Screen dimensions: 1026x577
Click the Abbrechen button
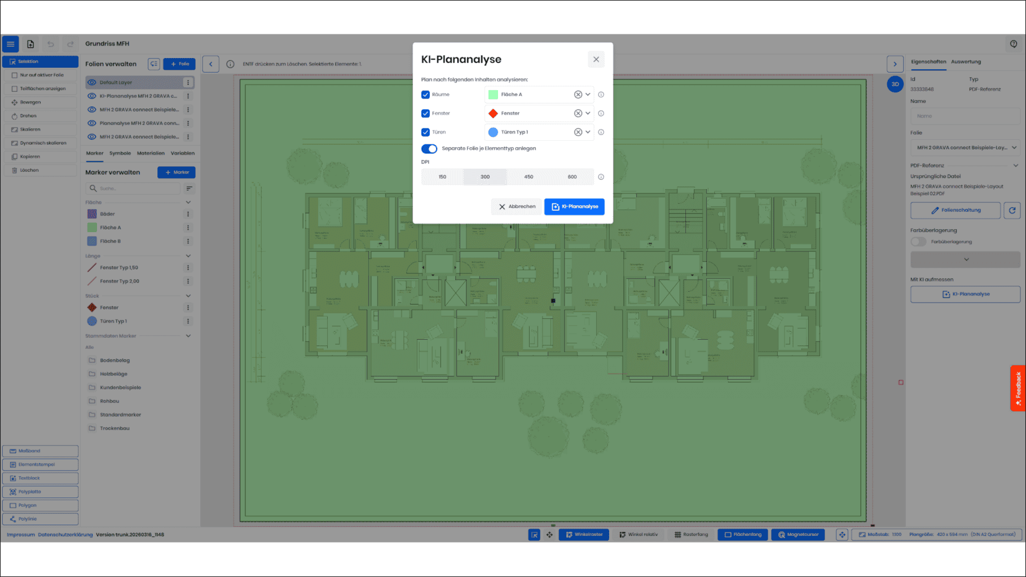pos(517,207)
